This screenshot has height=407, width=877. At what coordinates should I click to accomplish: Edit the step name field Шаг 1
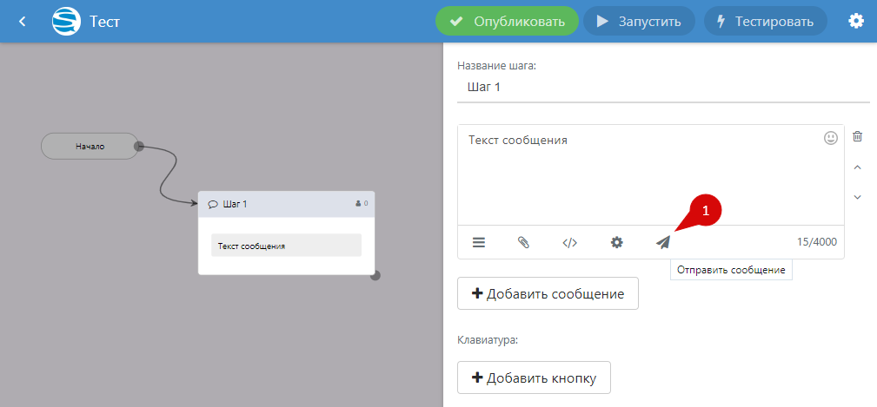(x=662, y=88)
